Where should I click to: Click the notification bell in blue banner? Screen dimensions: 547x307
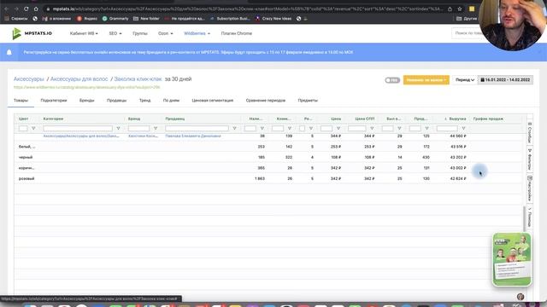coord(9,52)
